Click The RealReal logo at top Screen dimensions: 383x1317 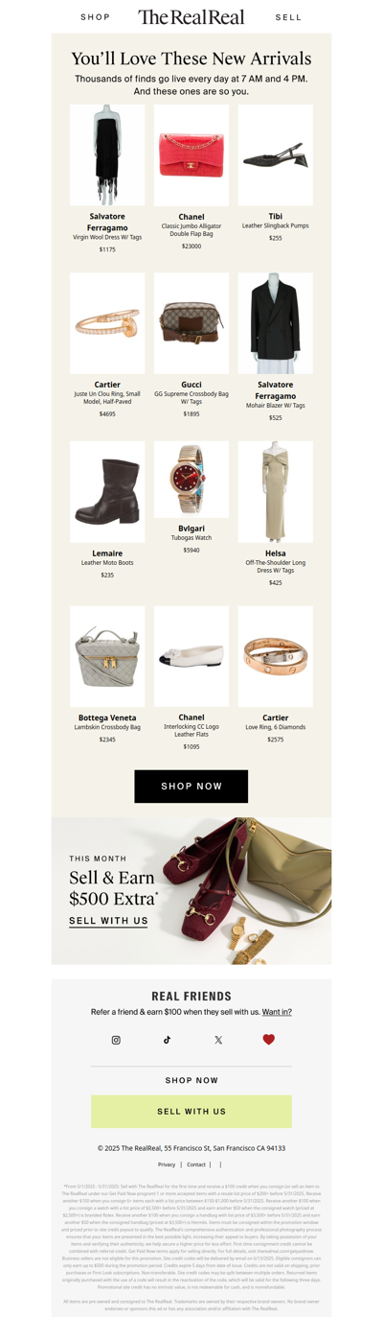point(191,17)
